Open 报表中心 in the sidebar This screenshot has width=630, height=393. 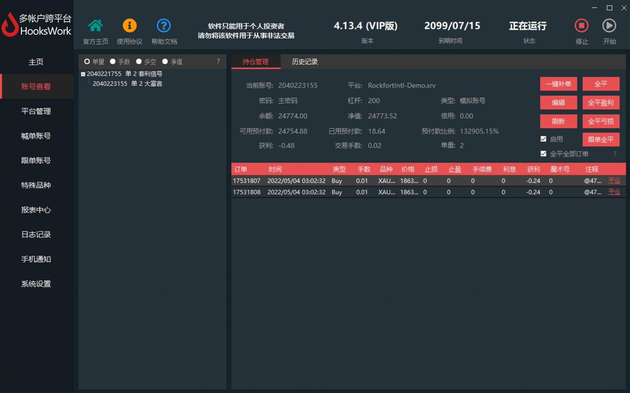point(36,210)
